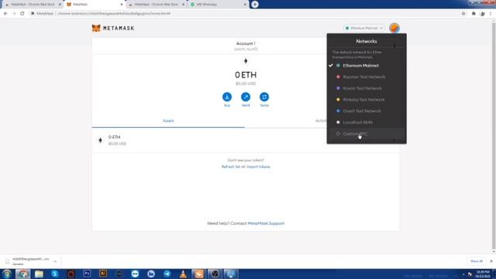Bookmark the page with the star icon

coord(463,14)
